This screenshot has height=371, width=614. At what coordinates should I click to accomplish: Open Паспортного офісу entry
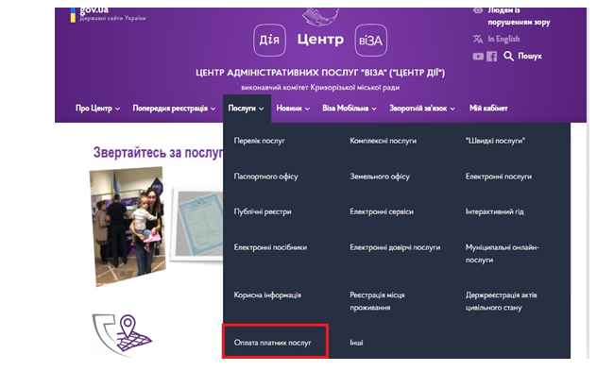[x=265, y=177]
